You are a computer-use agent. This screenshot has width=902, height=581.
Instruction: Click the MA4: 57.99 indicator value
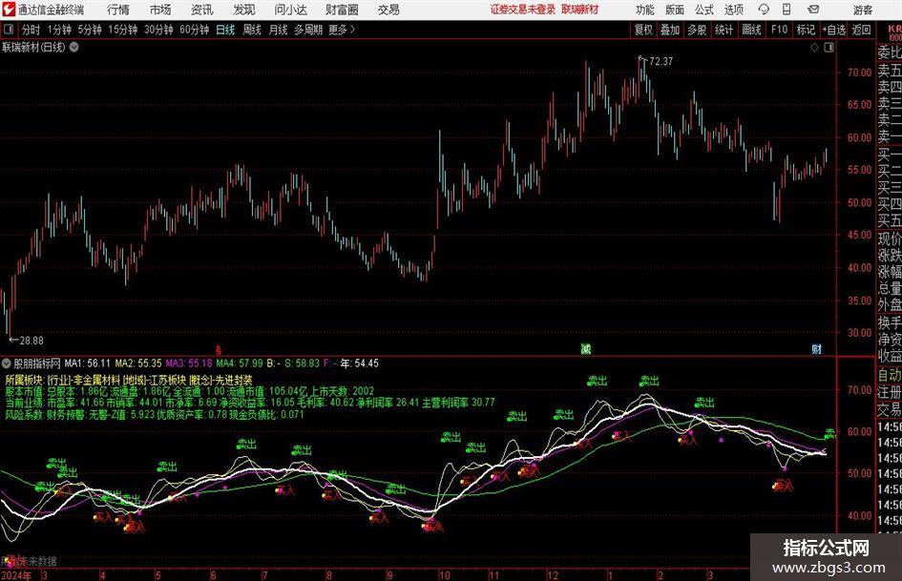[x=240, y=363]
